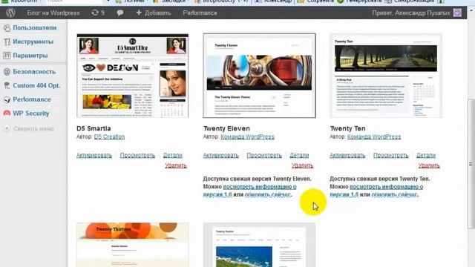
Task: Open Блог на Wordpress site menu
Action: [x=53, y=13]
